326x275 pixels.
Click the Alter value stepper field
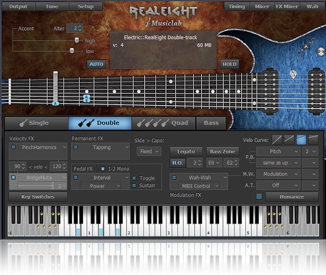74,29
